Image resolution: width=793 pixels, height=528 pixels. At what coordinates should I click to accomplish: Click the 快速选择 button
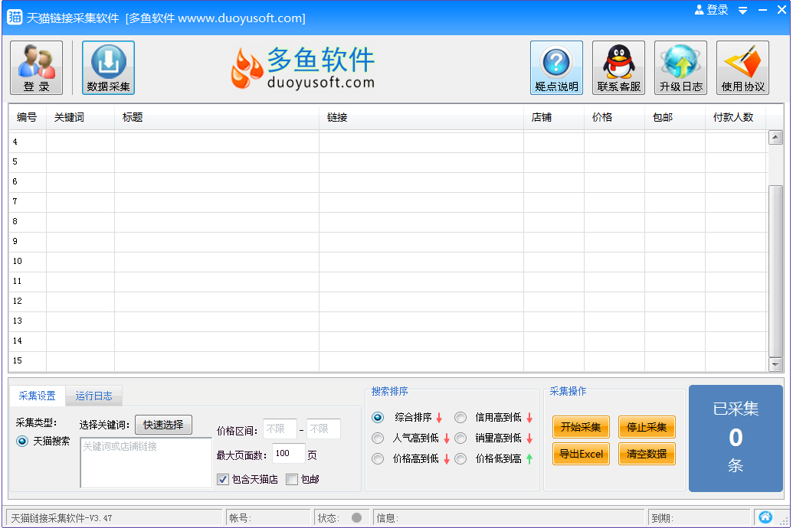point(163,425)
